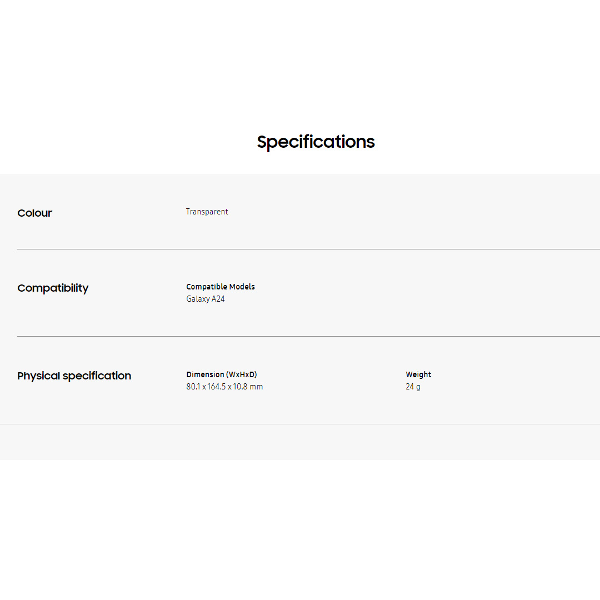Screen dimensions: 600x600
Task: Click the Weight subheading
Action: tap(418, 374)
